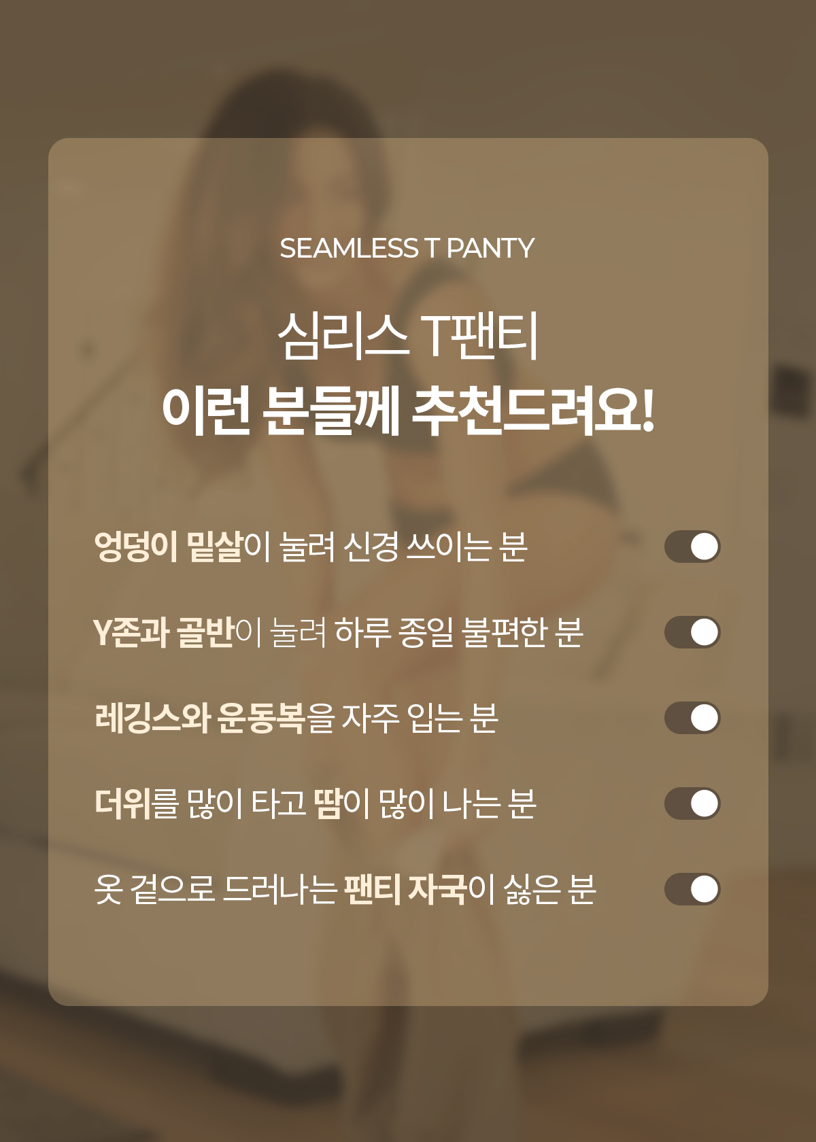The height and width of the screenshot is (1142, 816).
Task: Switch off the 팬티 자국 toggle
Action: 692,889
